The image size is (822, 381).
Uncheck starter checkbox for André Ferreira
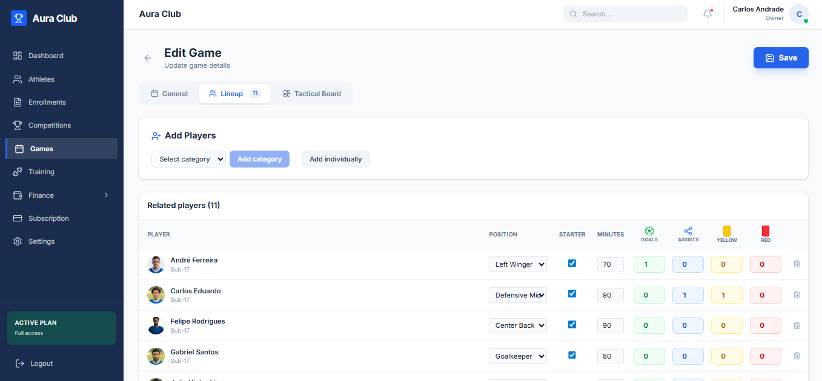pos(572,264)
